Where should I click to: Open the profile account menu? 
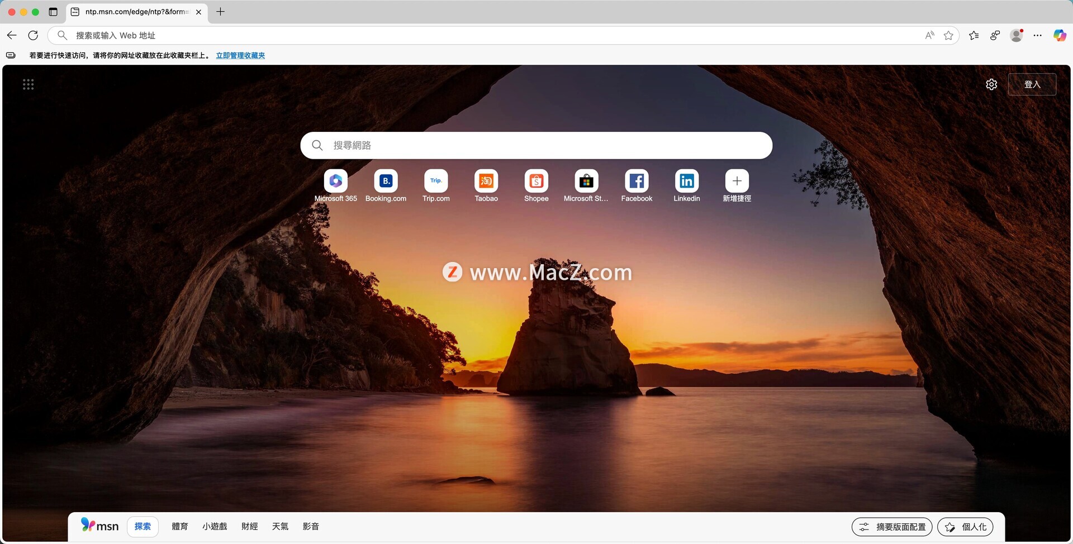(x=1016, y=36)
